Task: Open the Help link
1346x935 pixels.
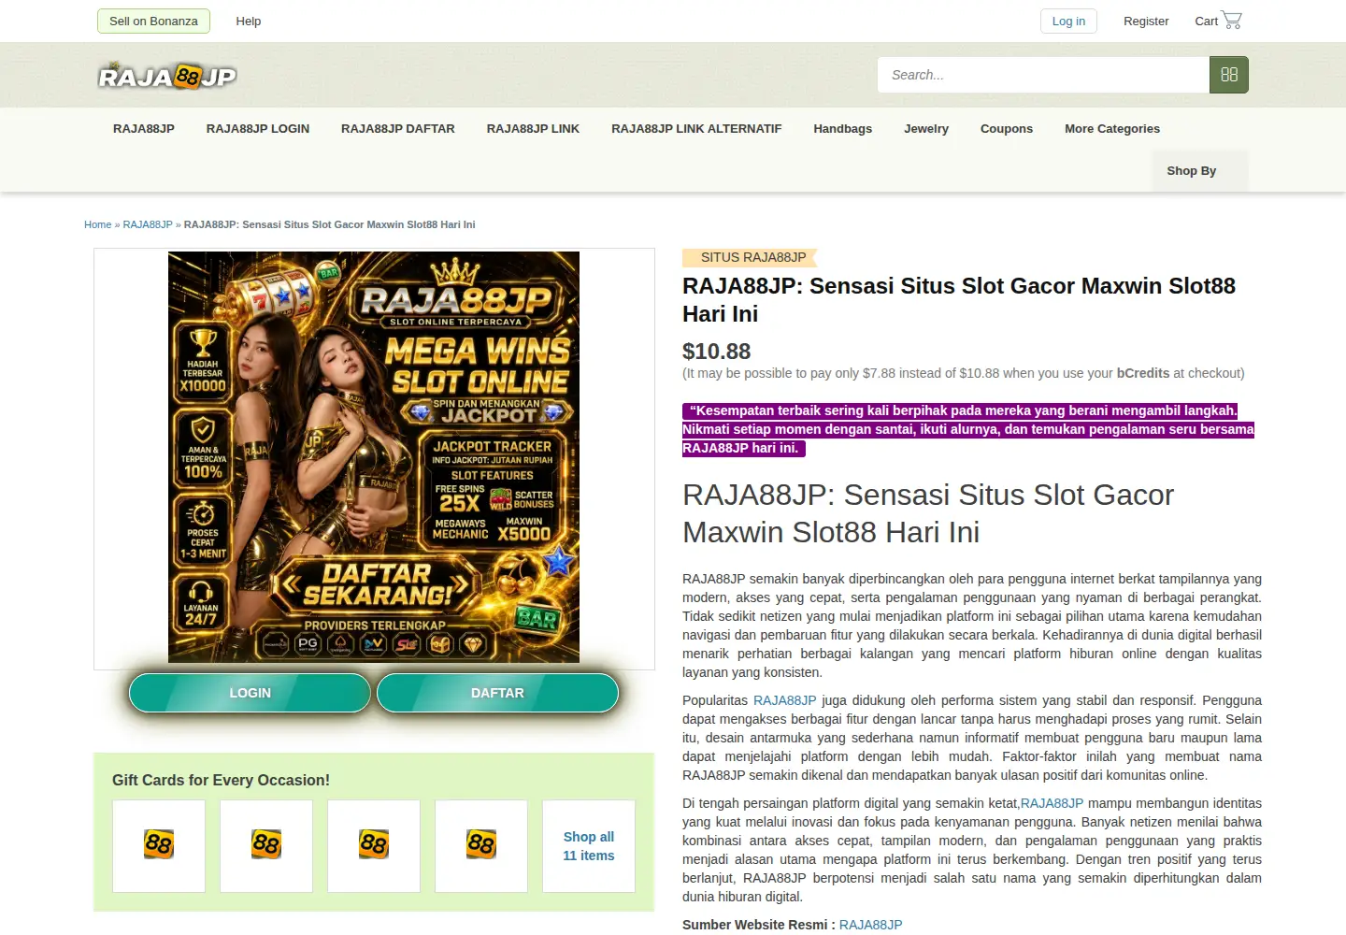Action: click(x=249, y=21)
